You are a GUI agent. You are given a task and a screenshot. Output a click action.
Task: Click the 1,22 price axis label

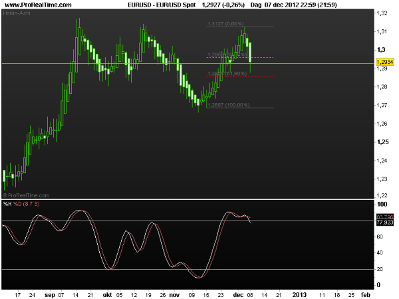click(382, 195)
